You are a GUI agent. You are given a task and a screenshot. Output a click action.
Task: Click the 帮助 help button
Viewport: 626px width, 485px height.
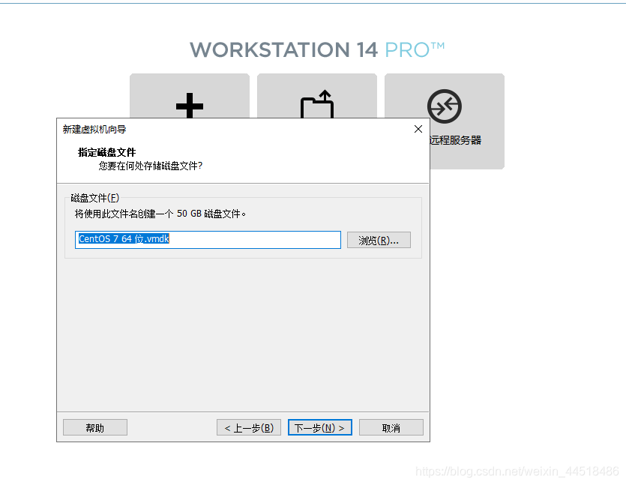(95, 427)
